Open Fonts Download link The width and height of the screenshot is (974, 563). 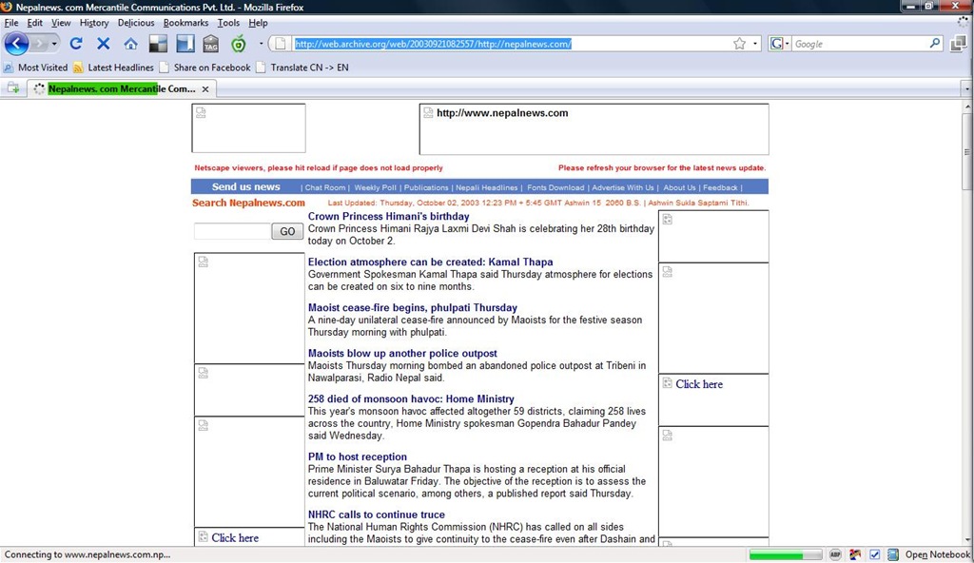pyautogui.click(x=555, y=187)
